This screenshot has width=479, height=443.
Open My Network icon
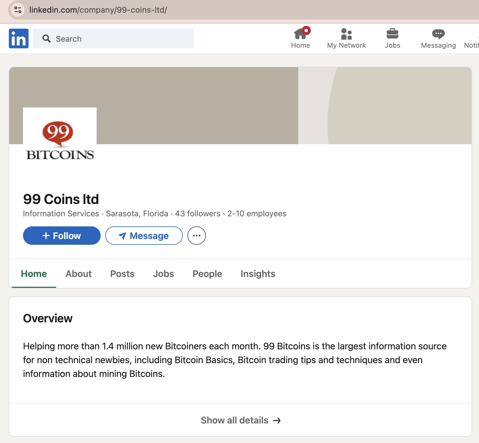[346, 38]
